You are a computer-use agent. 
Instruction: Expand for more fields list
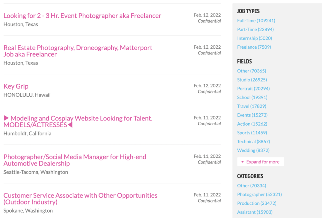pos(260,162)
